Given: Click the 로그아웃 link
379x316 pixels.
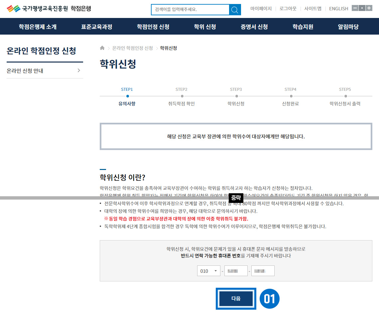Looking at the screenshot, I should coord(288,9).
